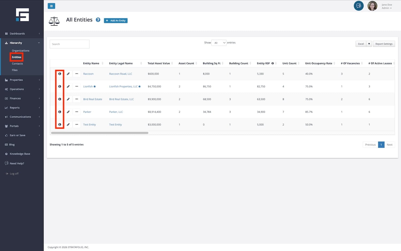Click the help question mark beside All Entities
Image resolution: width=401 pixels, height=251 pixels.
(x=98, y=20)
